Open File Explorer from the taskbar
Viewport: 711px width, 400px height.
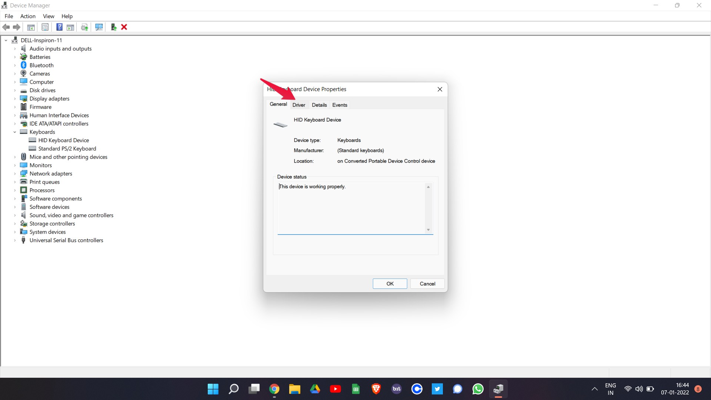(x=294, y=389)
